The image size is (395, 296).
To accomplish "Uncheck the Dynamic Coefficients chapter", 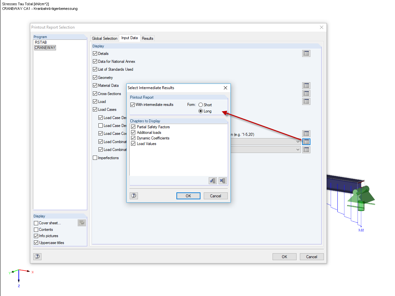I will click(x=133, y=138).
